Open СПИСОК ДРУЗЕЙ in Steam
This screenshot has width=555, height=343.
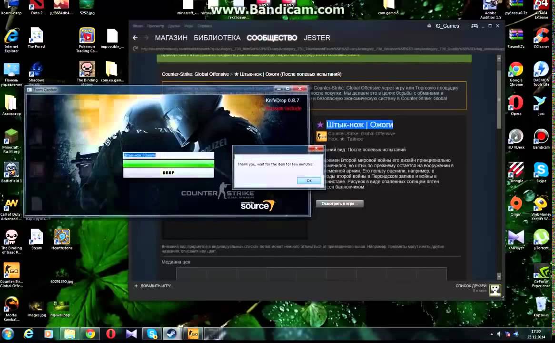pos(471,286)
